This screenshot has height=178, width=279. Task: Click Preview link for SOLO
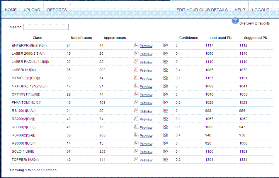(146, 152)
